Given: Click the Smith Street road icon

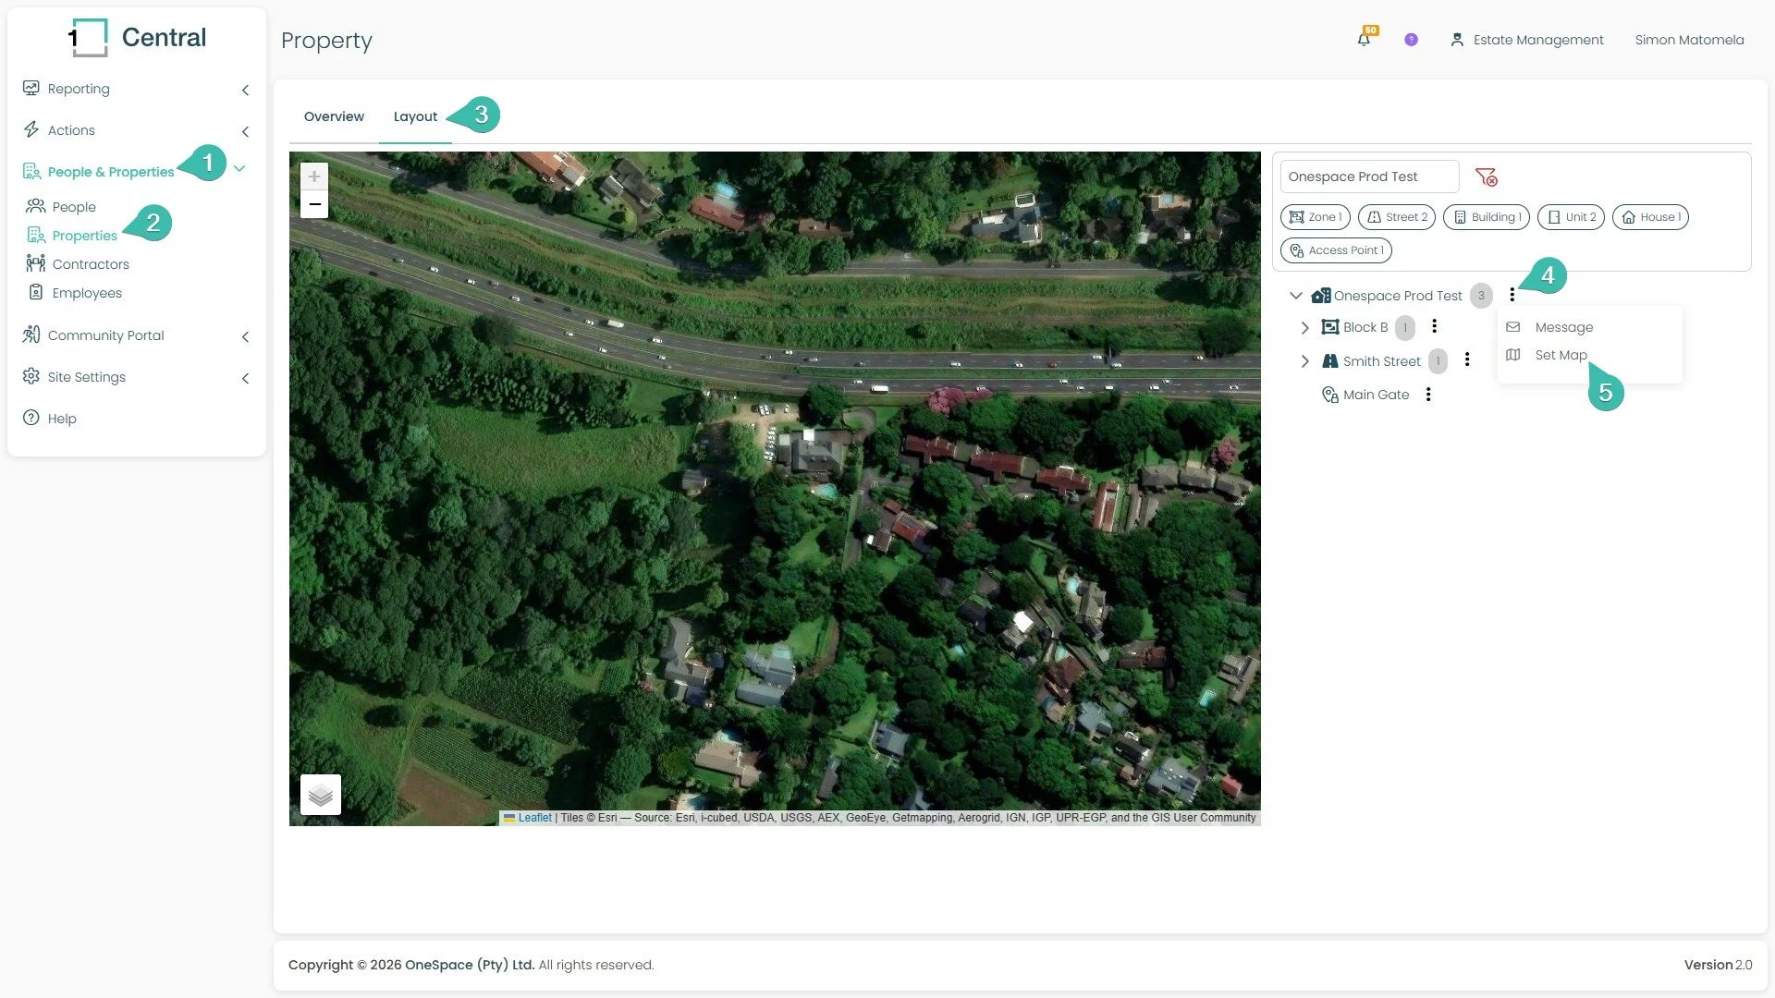Looking at the screenshot, I should pos(1330,361).
